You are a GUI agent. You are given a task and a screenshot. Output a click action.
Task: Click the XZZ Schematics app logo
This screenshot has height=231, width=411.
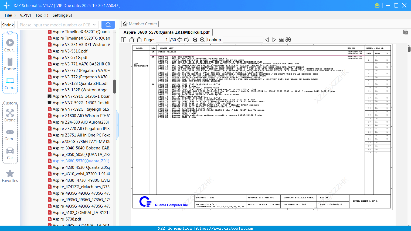point(7,5)
